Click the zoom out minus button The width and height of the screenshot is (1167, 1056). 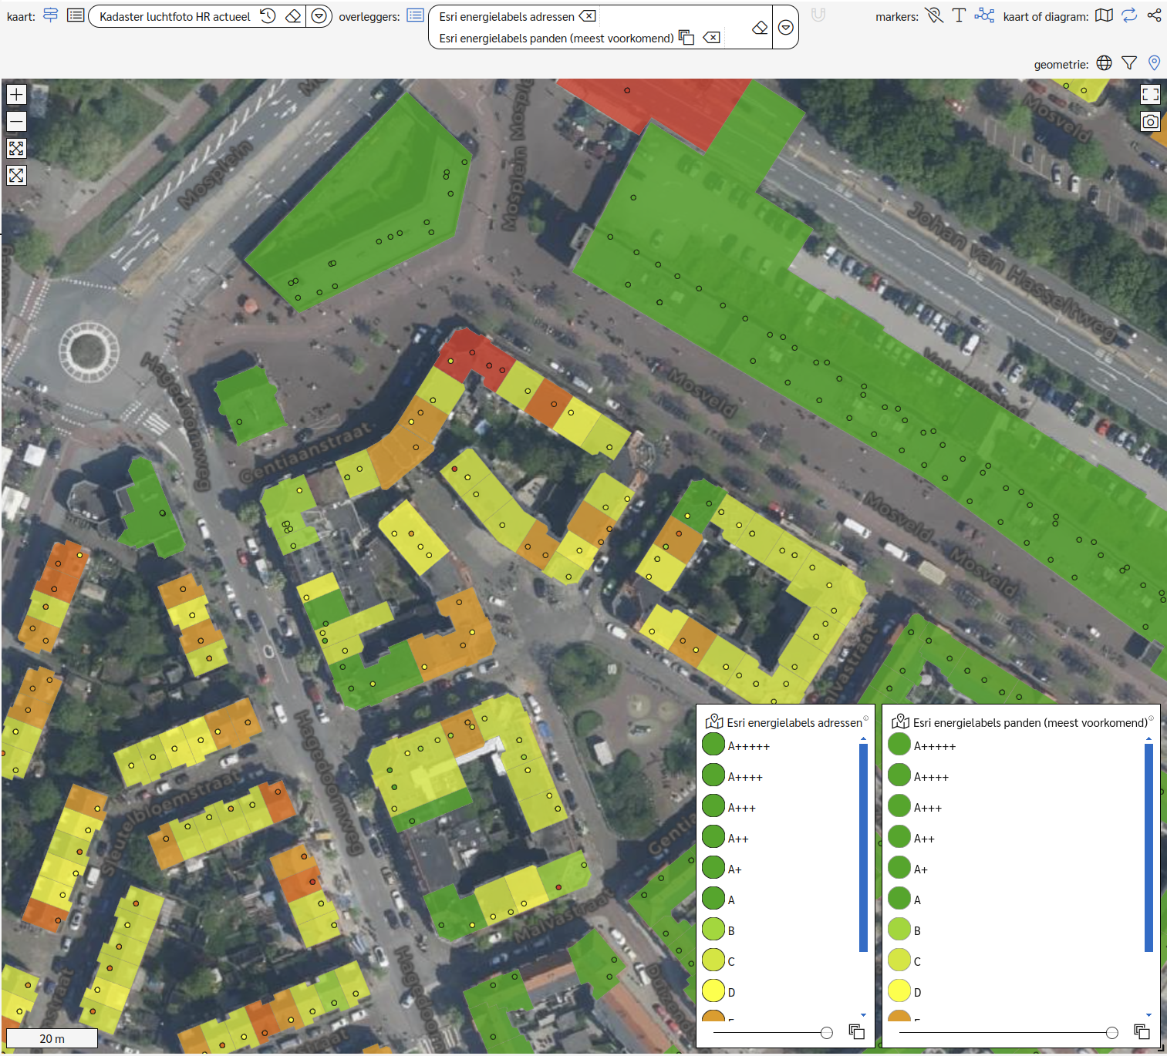pyautogui.click(x=16, y=122)
